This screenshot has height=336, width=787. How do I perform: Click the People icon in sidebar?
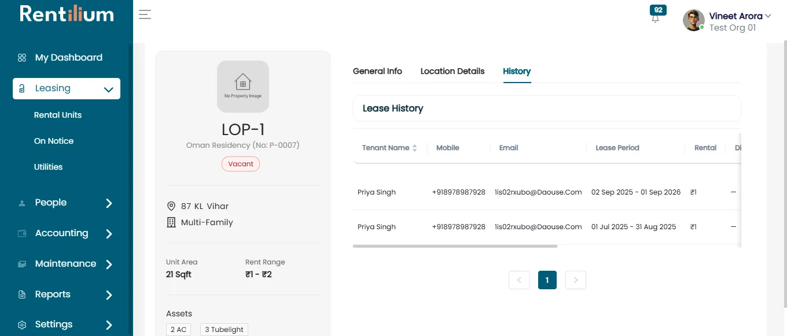tap(22, 203)
